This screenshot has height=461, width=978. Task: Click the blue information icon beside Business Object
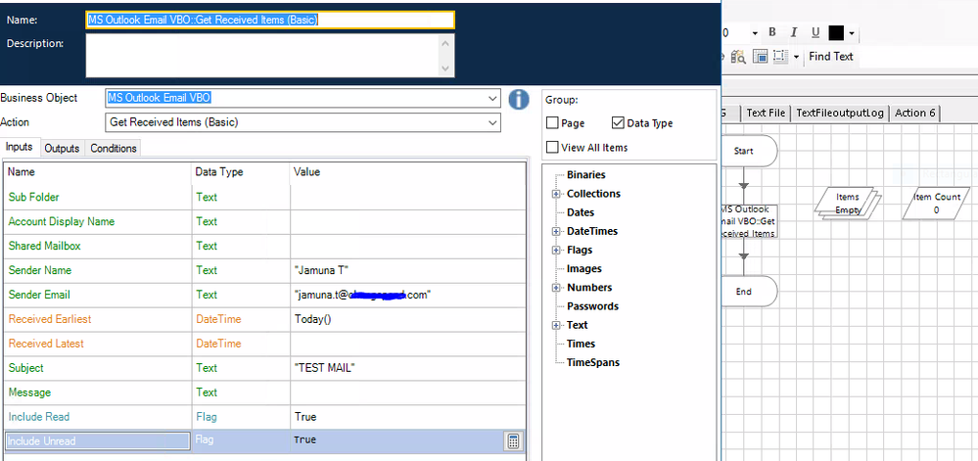518,99
